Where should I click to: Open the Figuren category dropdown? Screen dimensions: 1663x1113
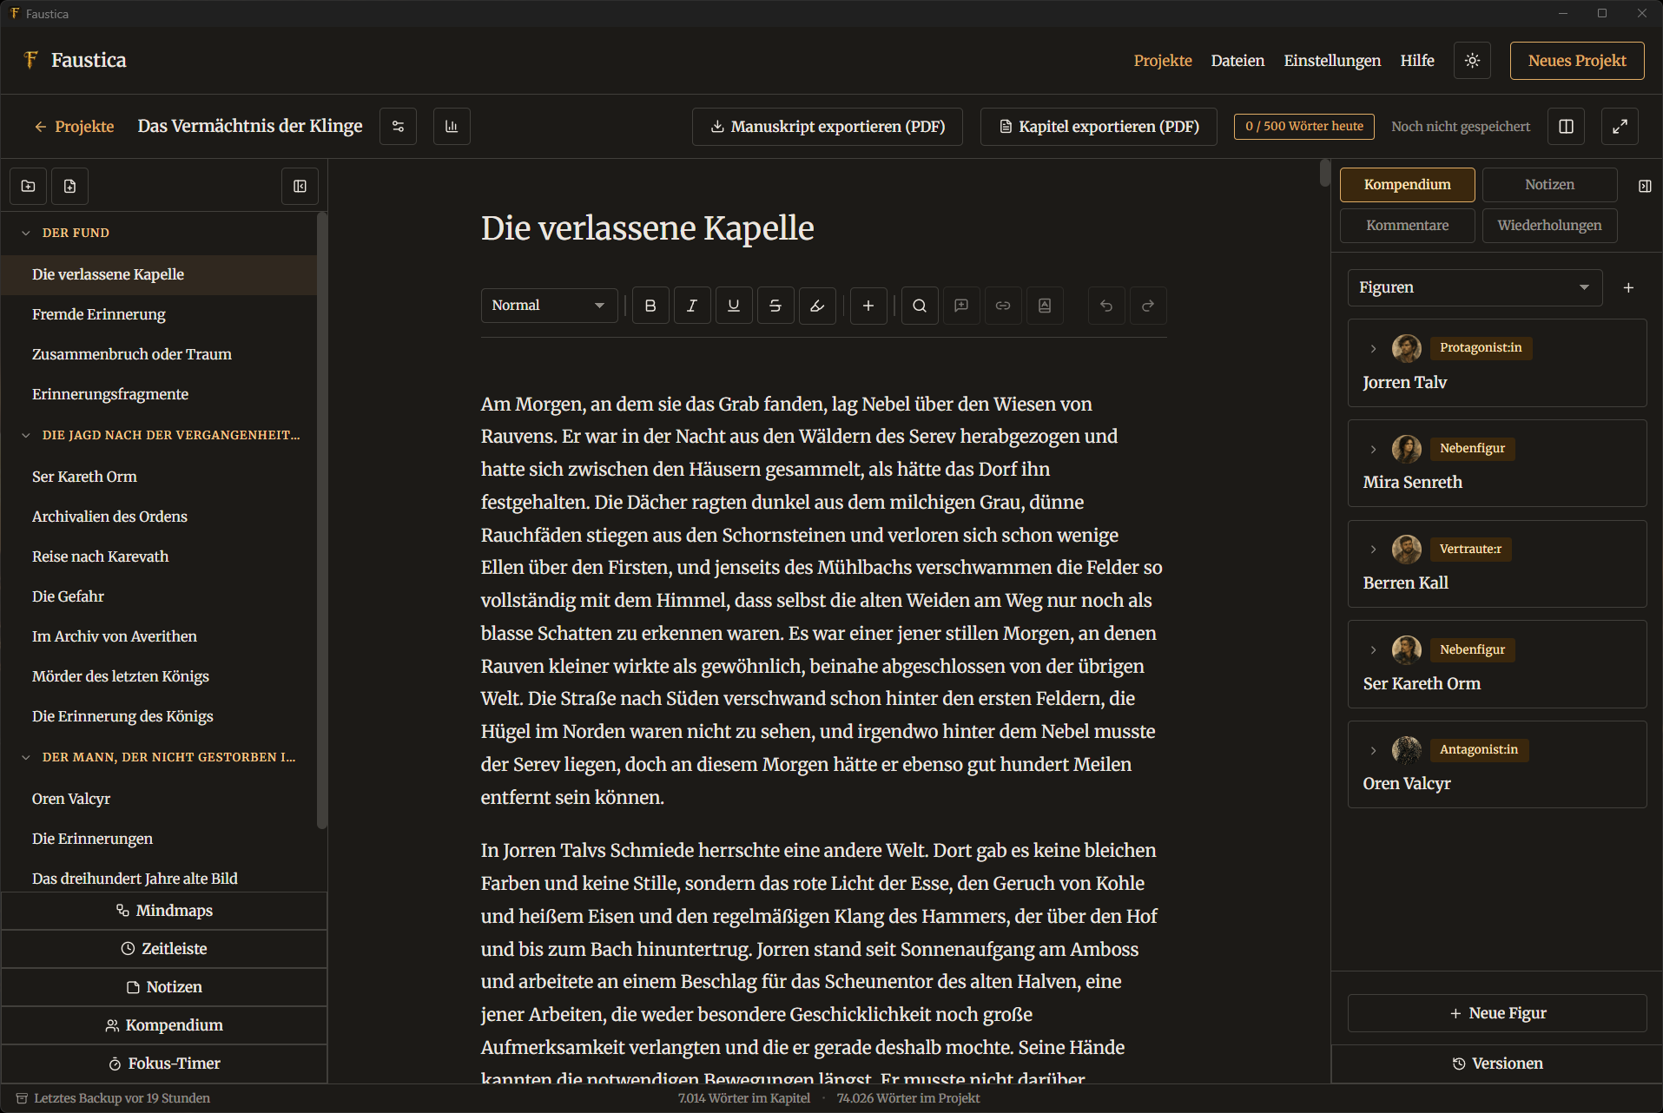pos(1475,287)
